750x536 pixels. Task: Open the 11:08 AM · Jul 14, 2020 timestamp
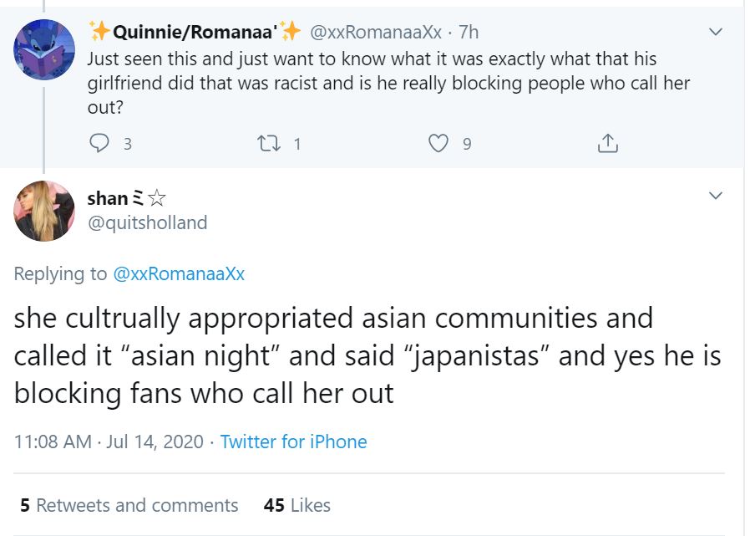click(x=109, y=442)
